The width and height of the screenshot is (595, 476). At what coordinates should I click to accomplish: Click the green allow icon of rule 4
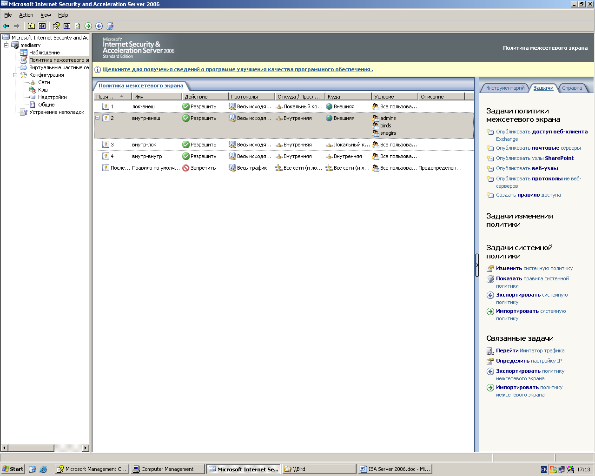pyautogui.click(x=186, y=156)
